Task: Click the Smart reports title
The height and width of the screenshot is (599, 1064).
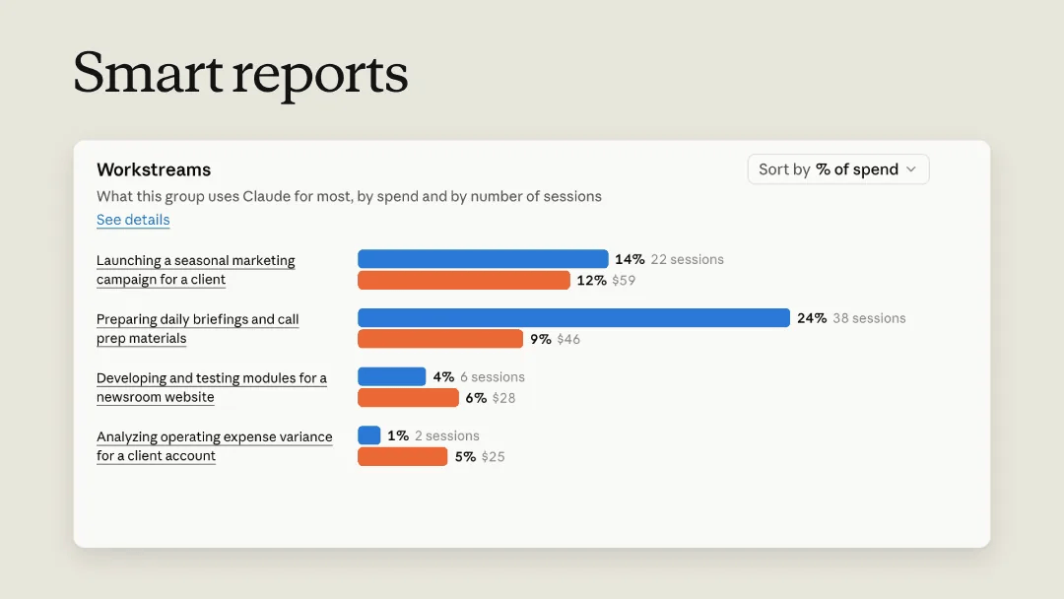Action: pyautogui.click(x=240, y=73)
